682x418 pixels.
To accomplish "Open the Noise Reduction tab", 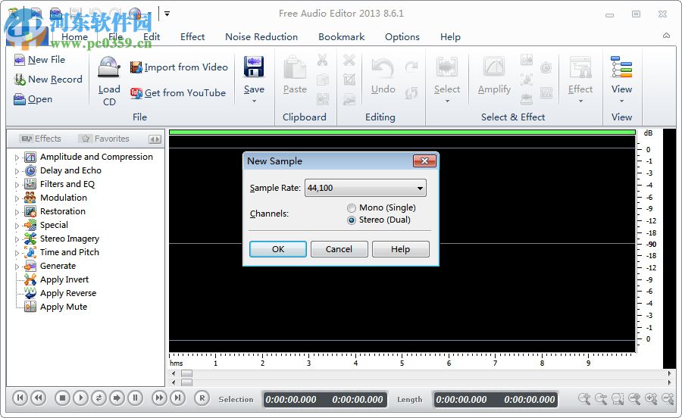I will point(261,37).
